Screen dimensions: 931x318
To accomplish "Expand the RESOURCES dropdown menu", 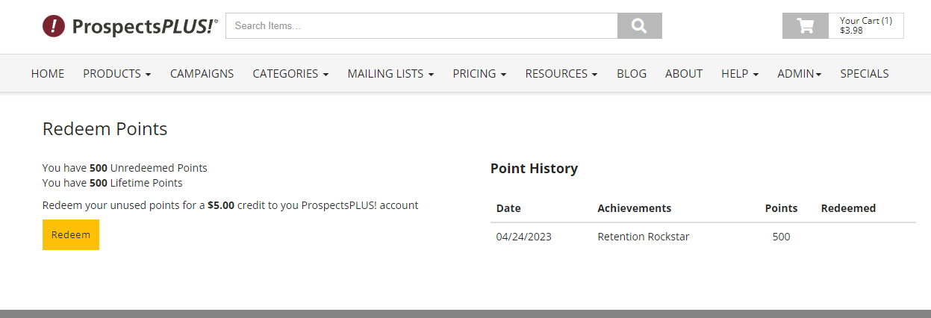I will (561, 73).
